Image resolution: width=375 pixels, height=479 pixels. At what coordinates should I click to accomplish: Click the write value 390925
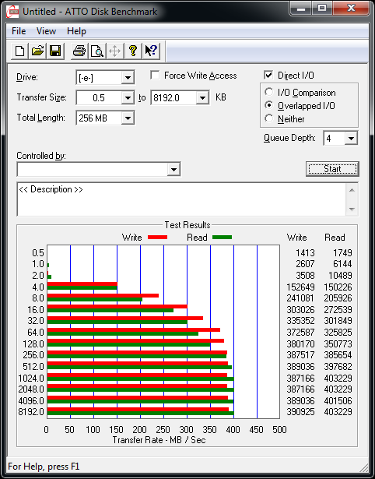tap(300, 412)
